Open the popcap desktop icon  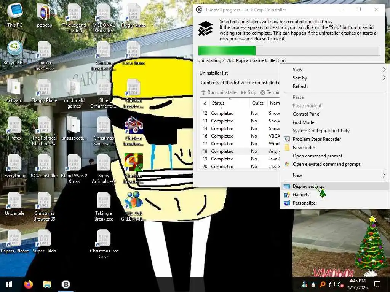click(x=44, y=15)
